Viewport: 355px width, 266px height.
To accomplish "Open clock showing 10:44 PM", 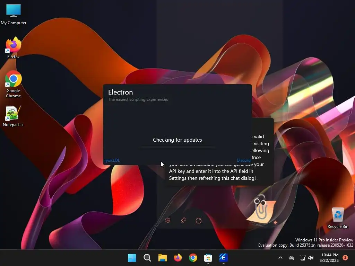I will 329,258.
